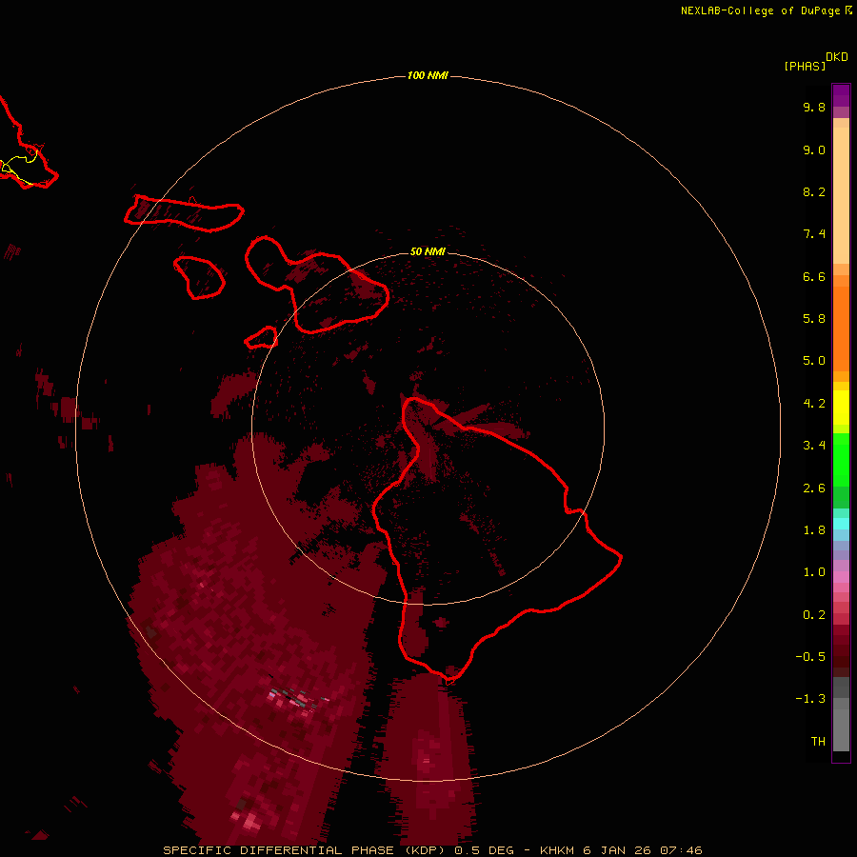The width and height of the screenshot is (857, 857).
Task: Pick the yellow swatch on the color bar
Action: point(841,408)
